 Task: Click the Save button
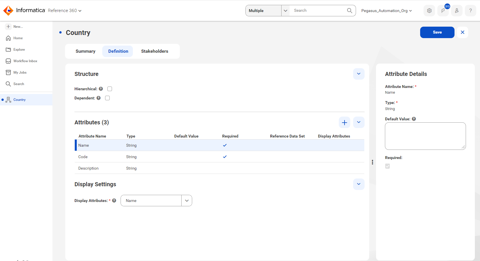click(x=437, y=32)
